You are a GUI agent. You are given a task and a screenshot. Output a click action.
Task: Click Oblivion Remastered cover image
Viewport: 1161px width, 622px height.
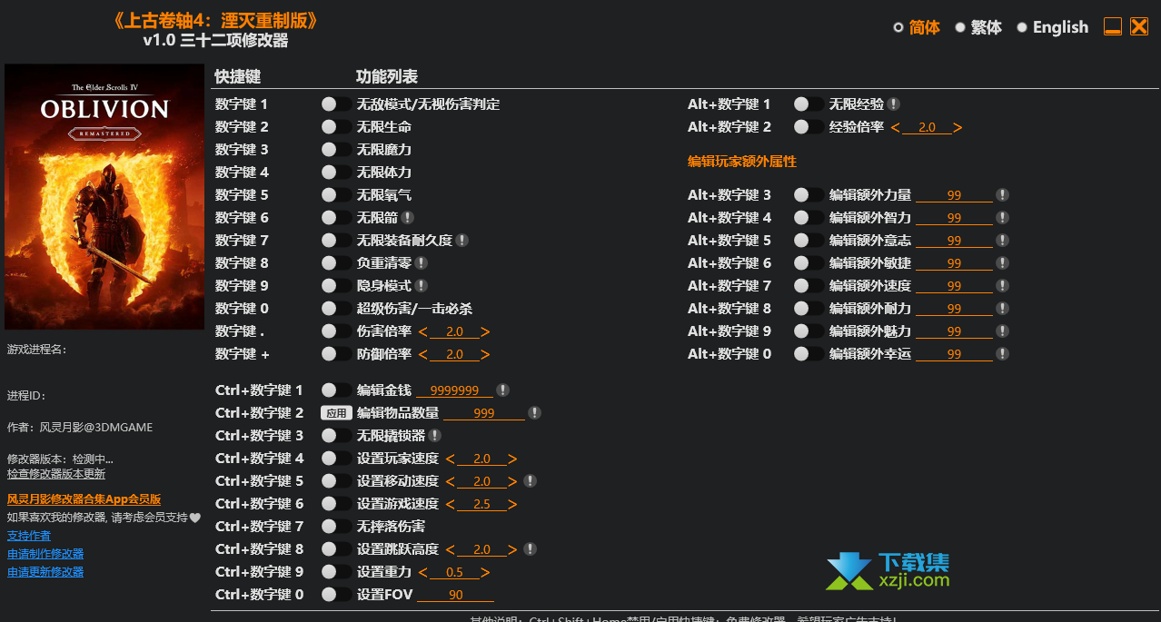tap(104, 196)
